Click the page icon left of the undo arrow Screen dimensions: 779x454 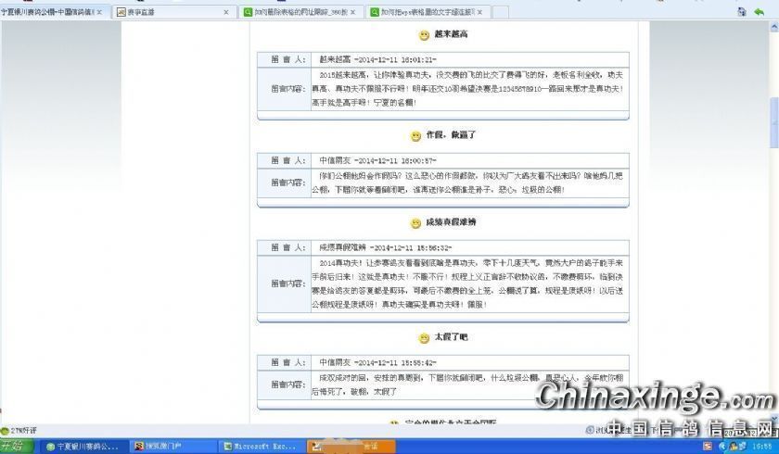click(742, 12)
